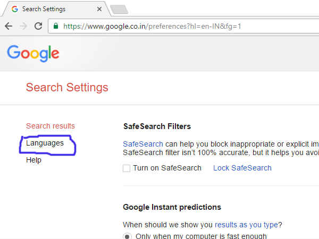Click the Search Settings page heading

coord(67,88)
